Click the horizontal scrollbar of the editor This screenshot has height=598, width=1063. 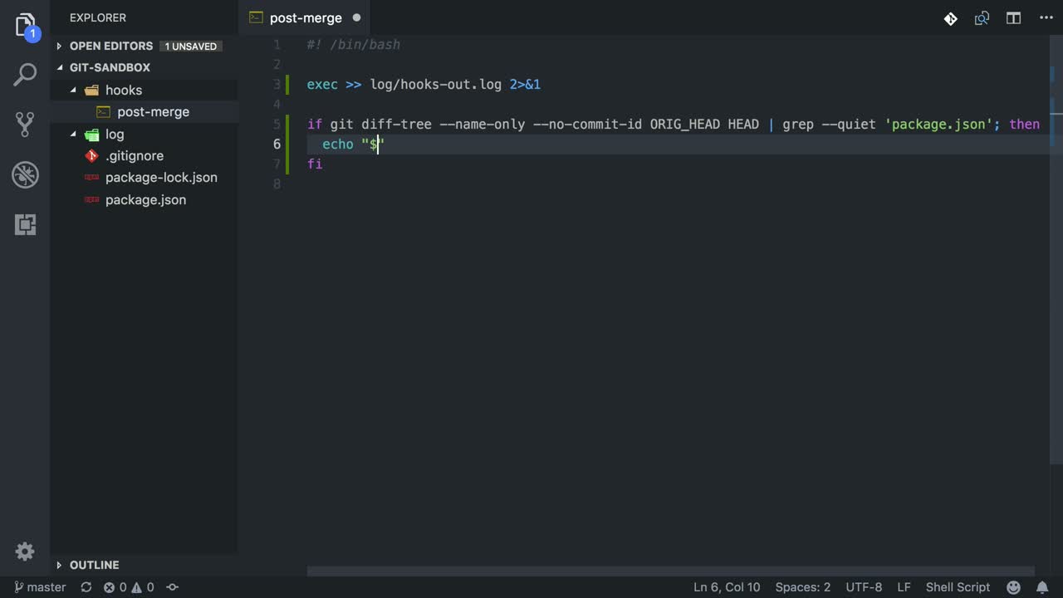click(671, 571)
